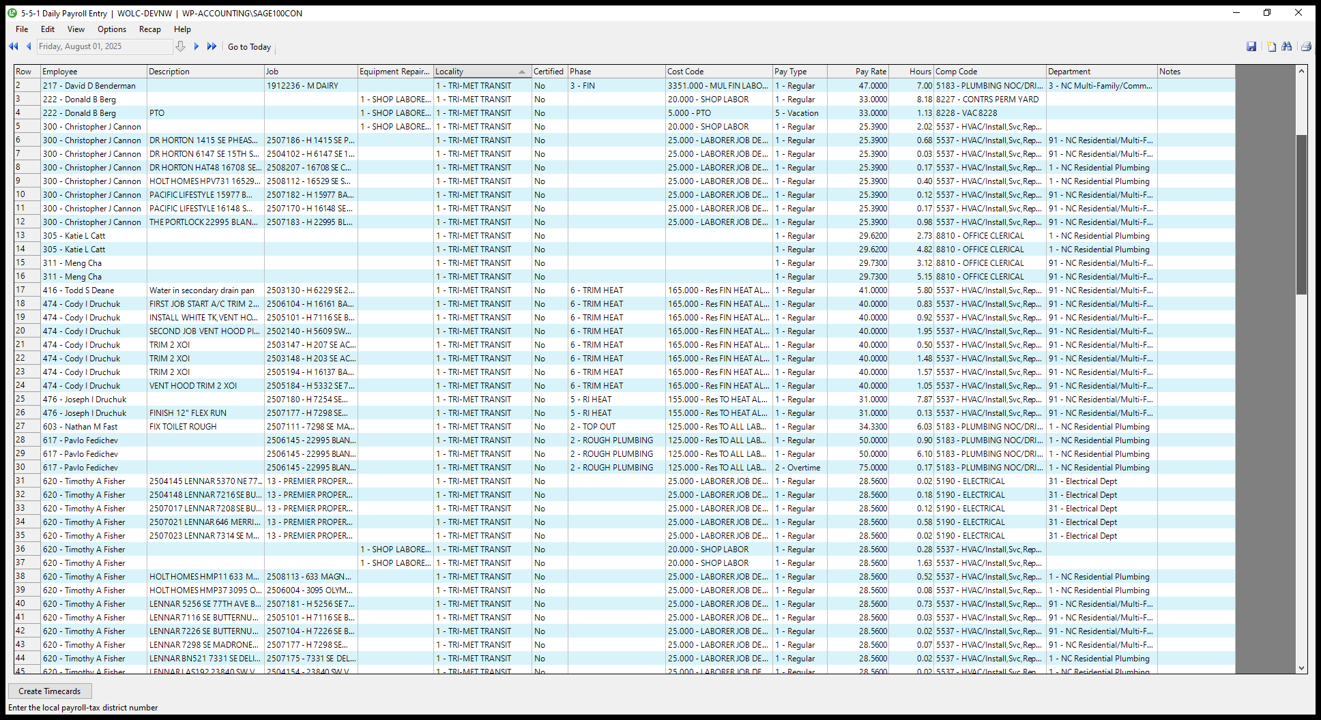Select the Certified cell in row 2

pyautogui.click(x=549, y=86)
